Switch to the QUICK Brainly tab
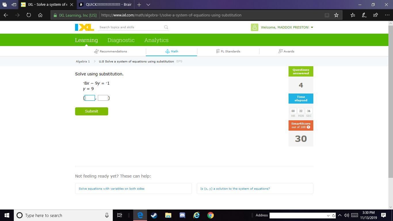The height and width of the screenshot is (221, 393). [x=106, y=5]
